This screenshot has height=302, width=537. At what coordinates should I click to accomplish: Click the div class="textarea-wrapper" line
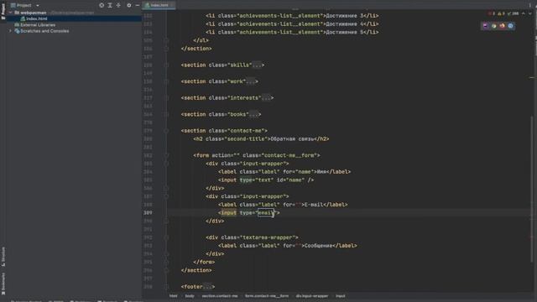pos(252,237)
